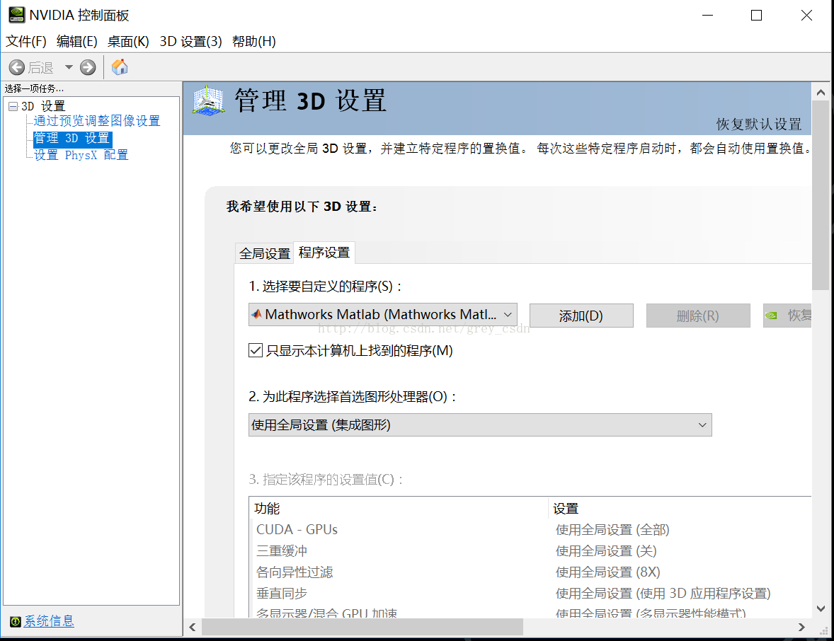This screenshot has width=834, height=641.
Task: Switch to the 程序设置 tab
Action: pos(324,253)
